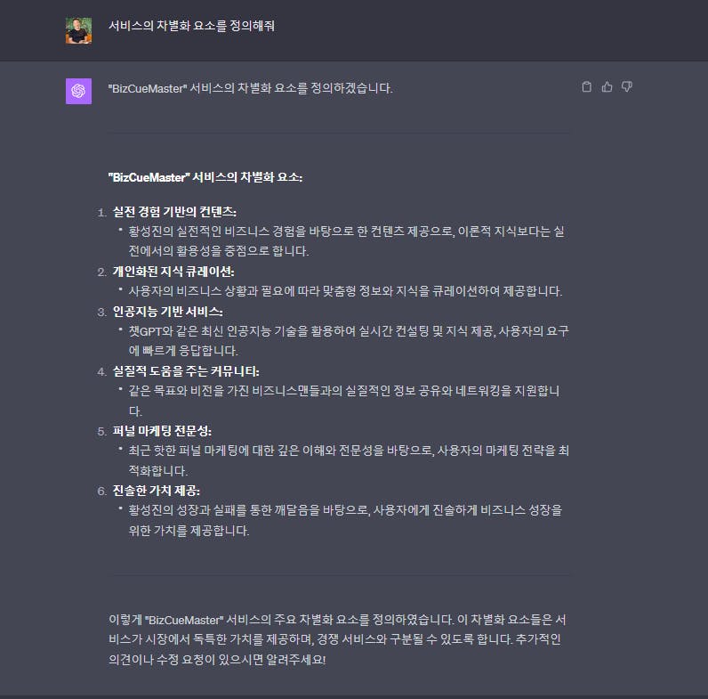Screen dimensions: 708x699
Task: Click the closing paragraph starting with 이렇게 "BizCueMaster"
Action: [337, 639]
